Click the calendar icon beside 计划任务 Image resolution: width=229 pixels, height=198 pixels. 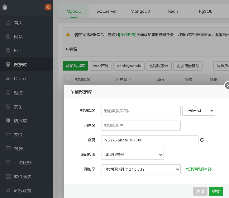click(8, 162)
